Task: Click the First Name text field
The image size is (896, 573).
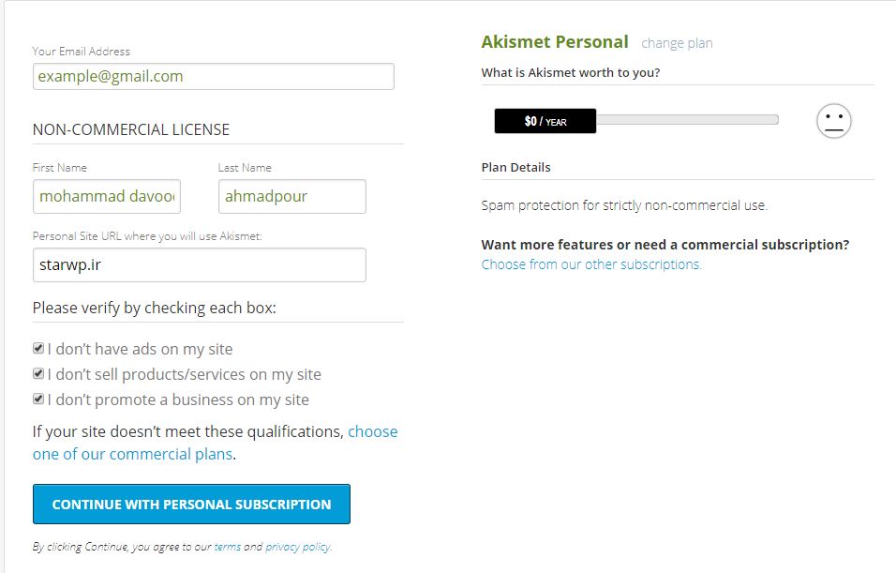Action: [107, 197]
